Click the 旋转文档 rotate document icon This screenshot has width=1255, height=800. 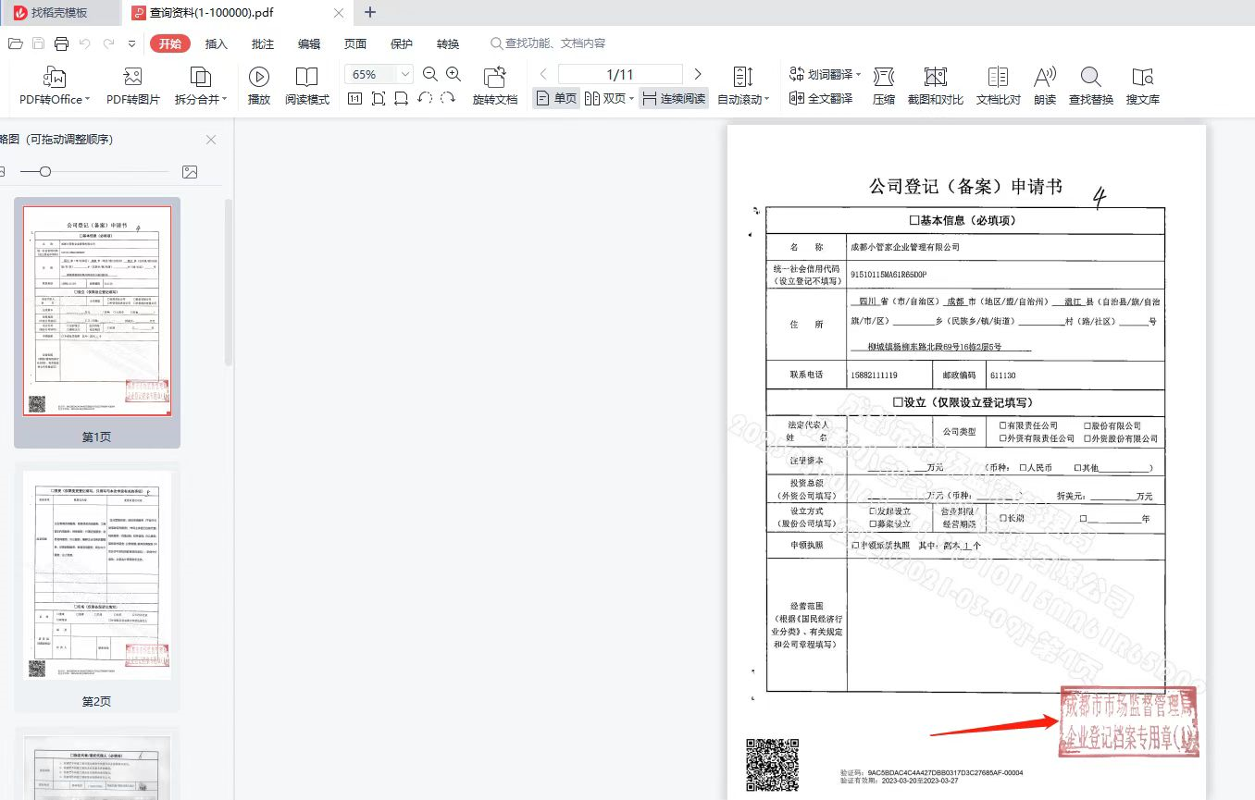point(495,78)
